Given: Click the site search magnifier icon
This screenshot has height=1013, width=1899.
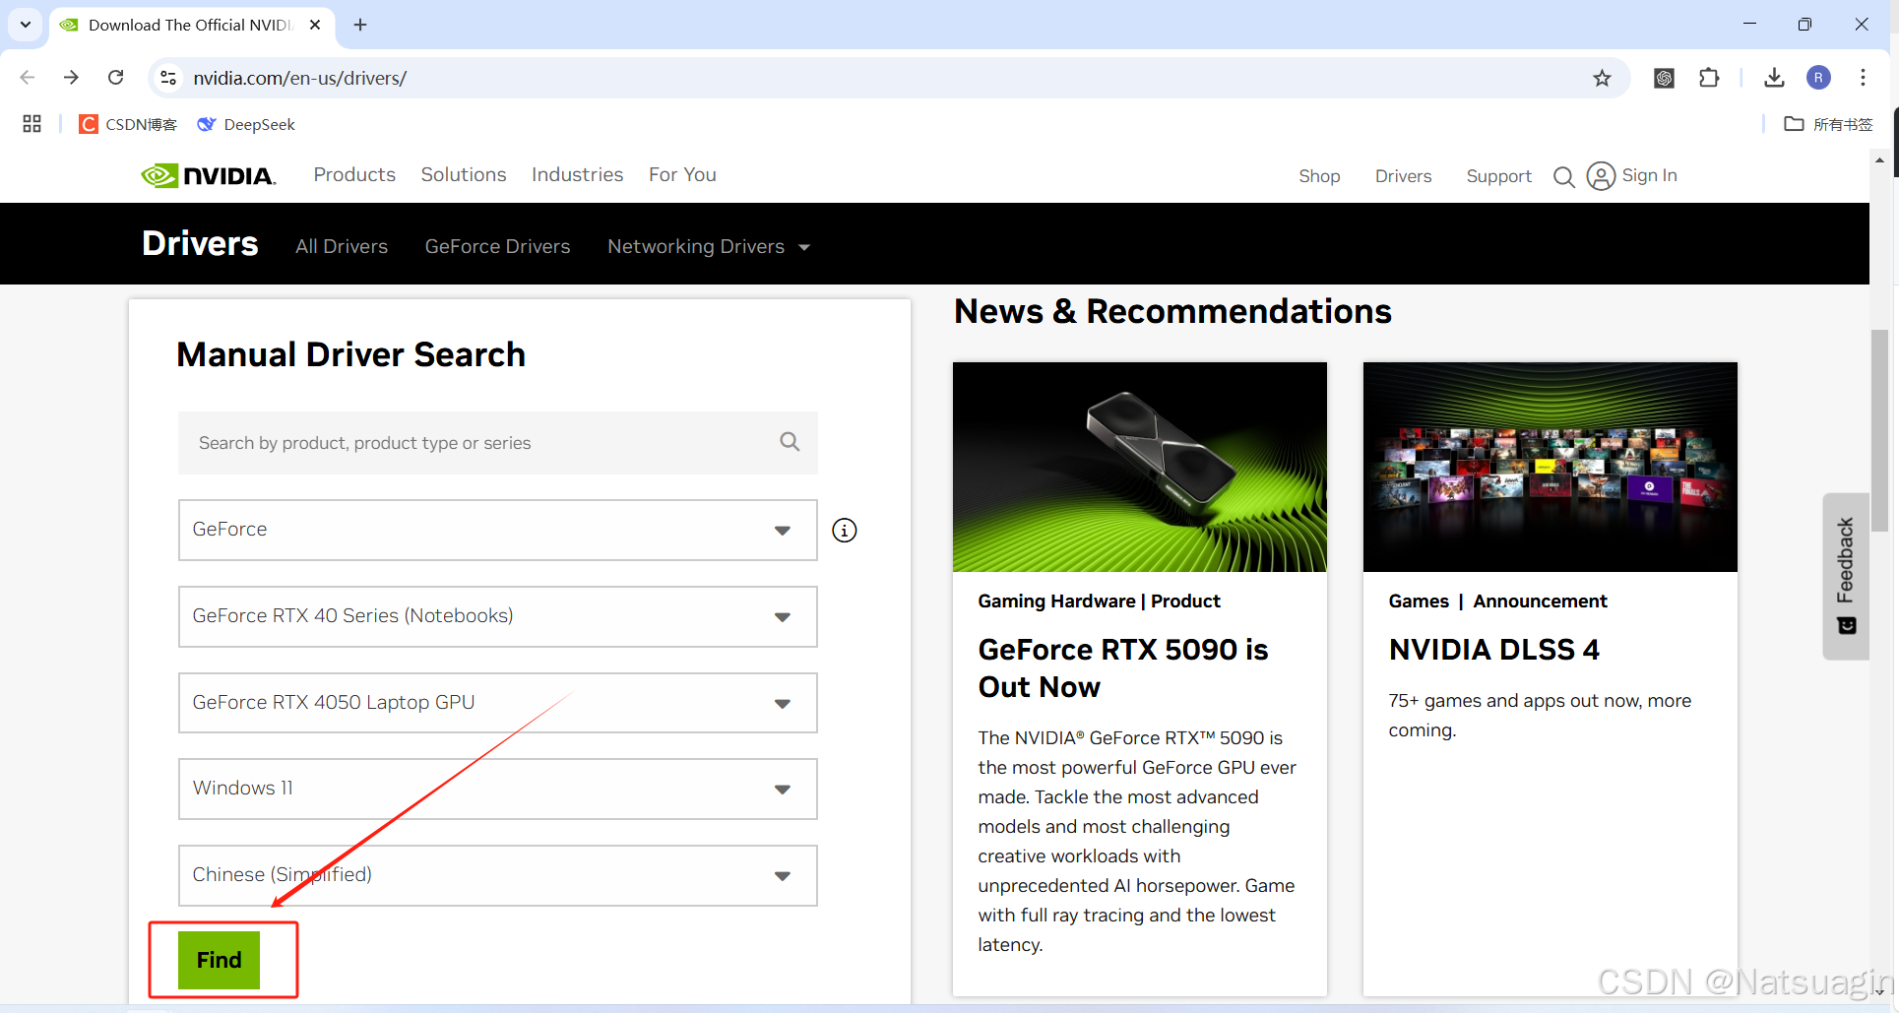Looking at the screenshot, I should [x=1563, y=177].
